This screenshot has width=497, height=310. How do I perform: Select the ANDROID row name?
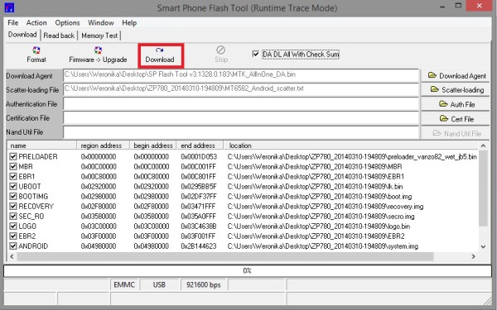coord(33,246)
